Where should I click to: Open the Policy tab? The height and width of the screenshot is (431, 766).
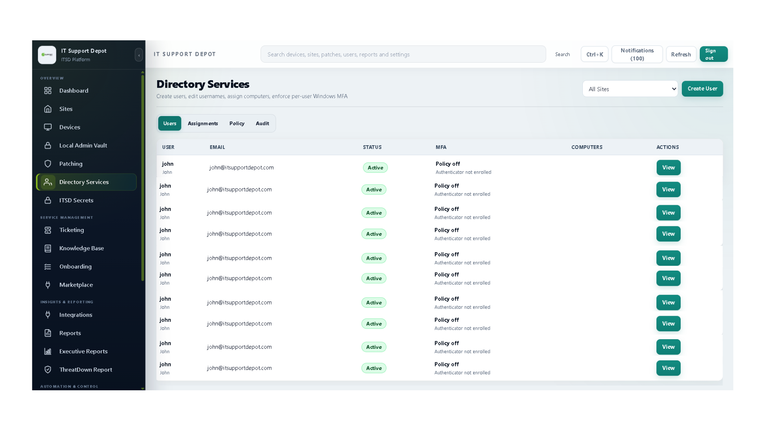pyautogui.click(x=237, y=124)
